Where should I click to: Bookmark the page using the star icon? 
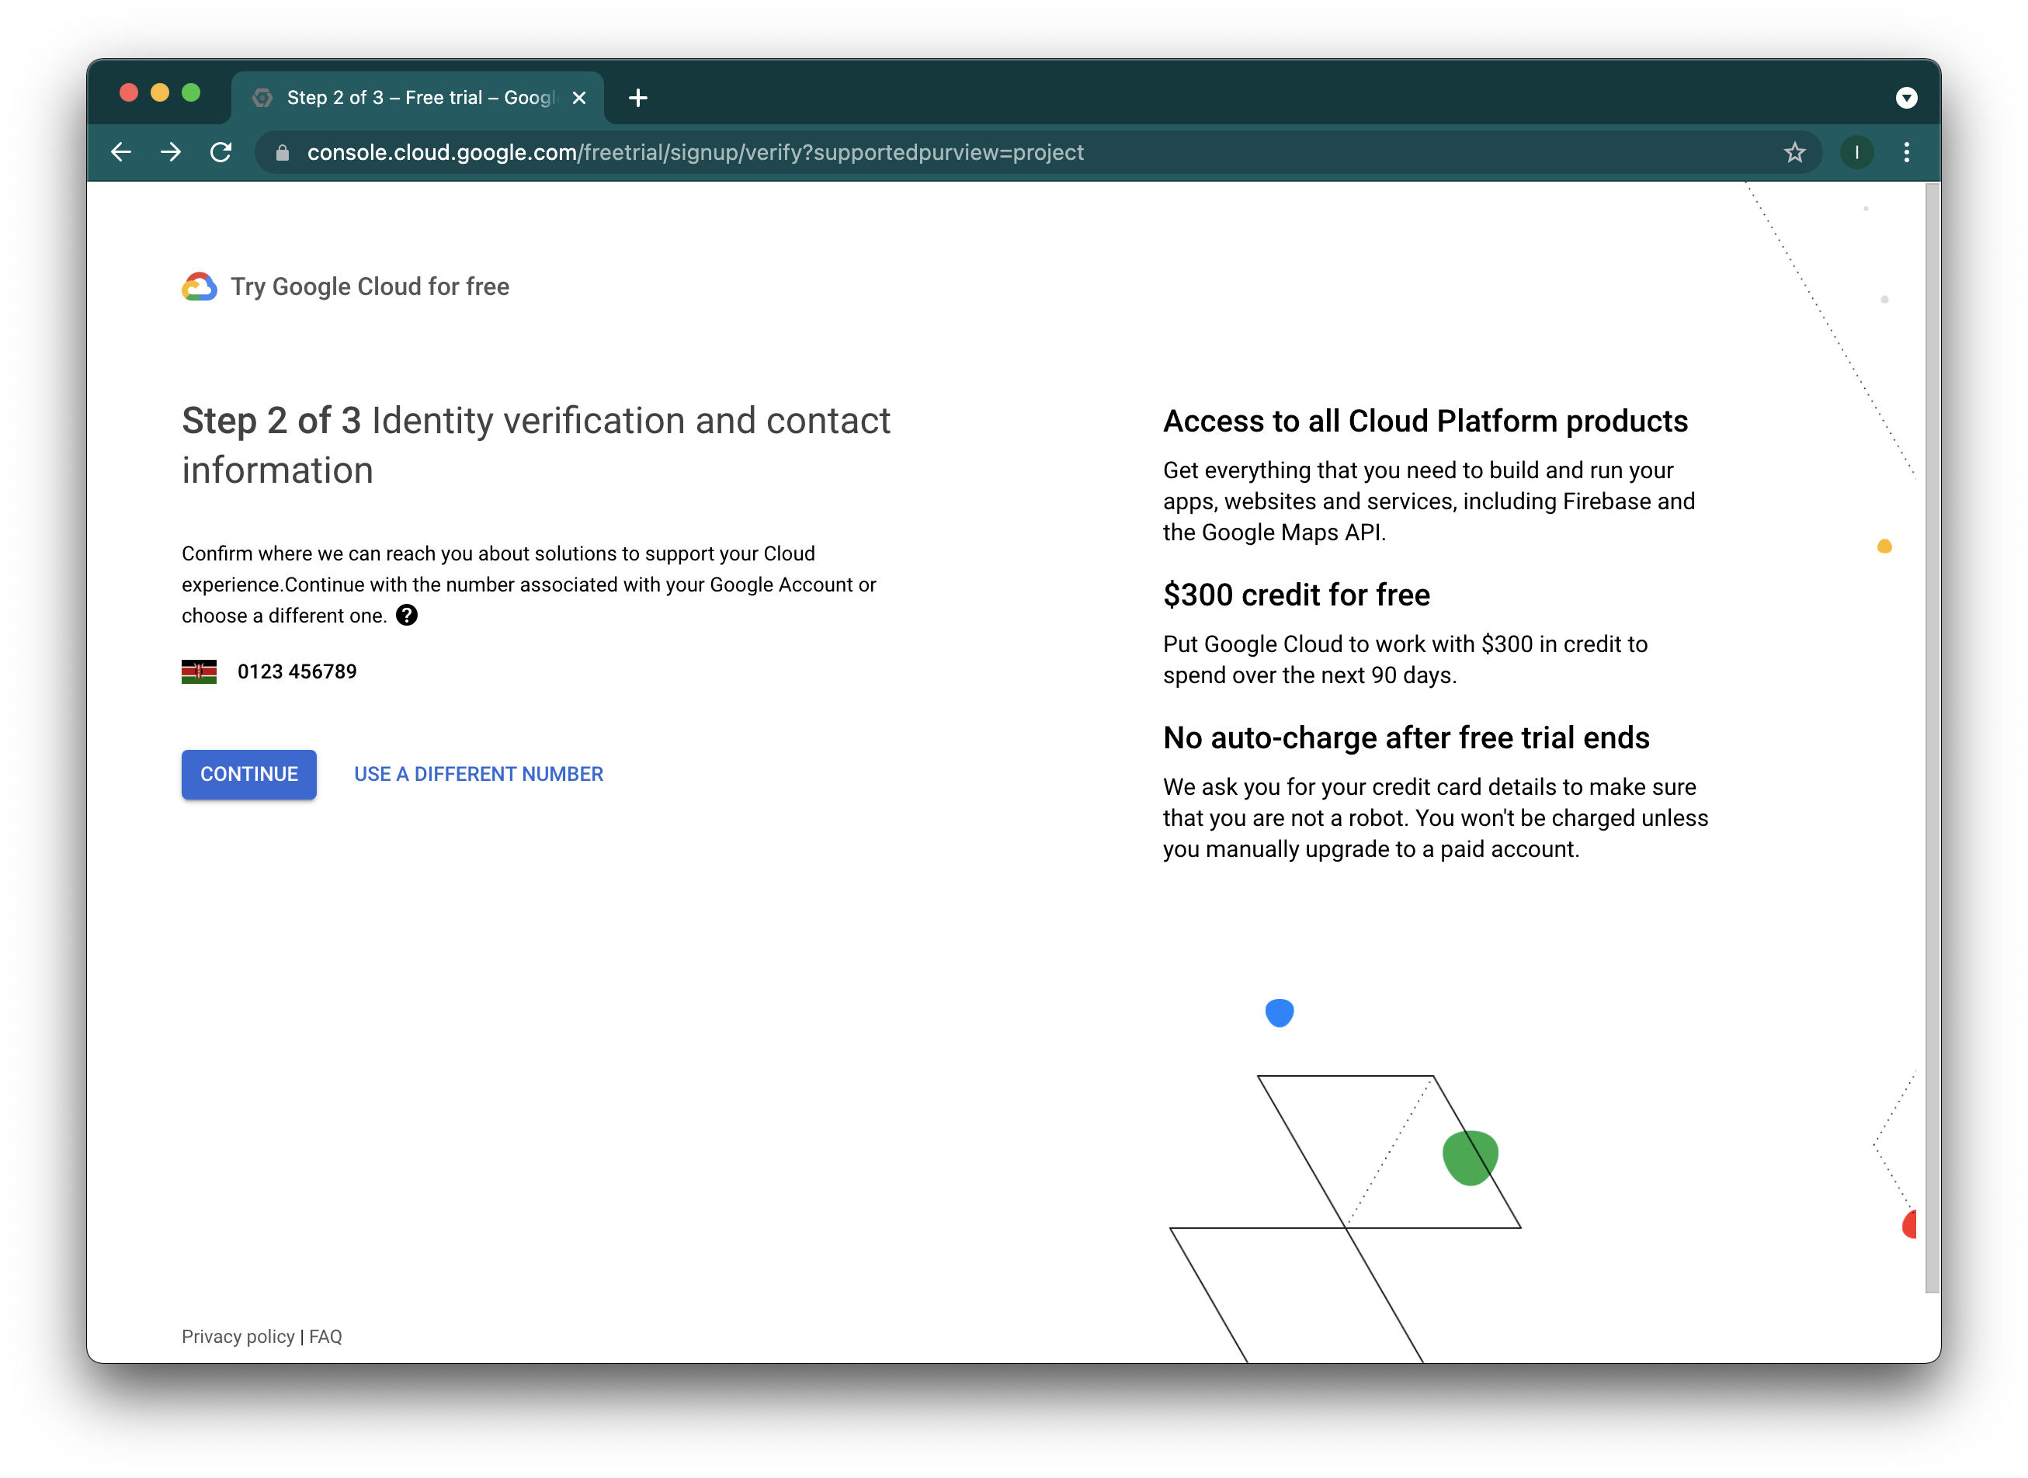click(x=1794, y=152)
